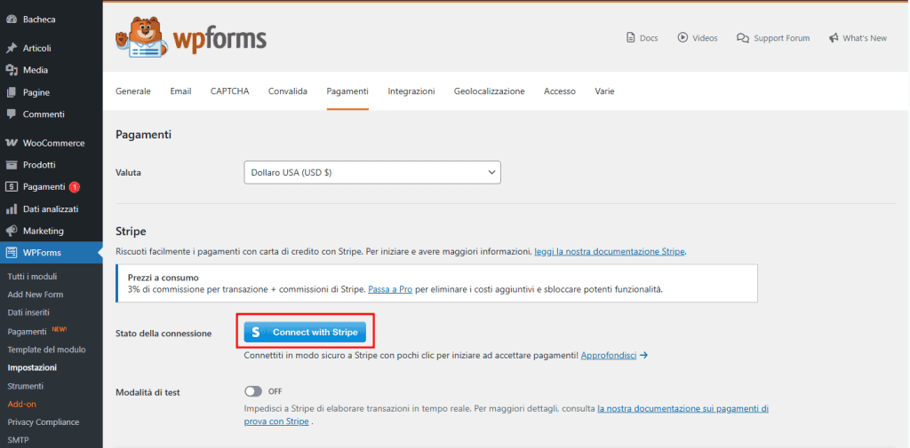Click the Passa a Pro link
The height and width of the screenshot is (448, 910).
point(390,288)
